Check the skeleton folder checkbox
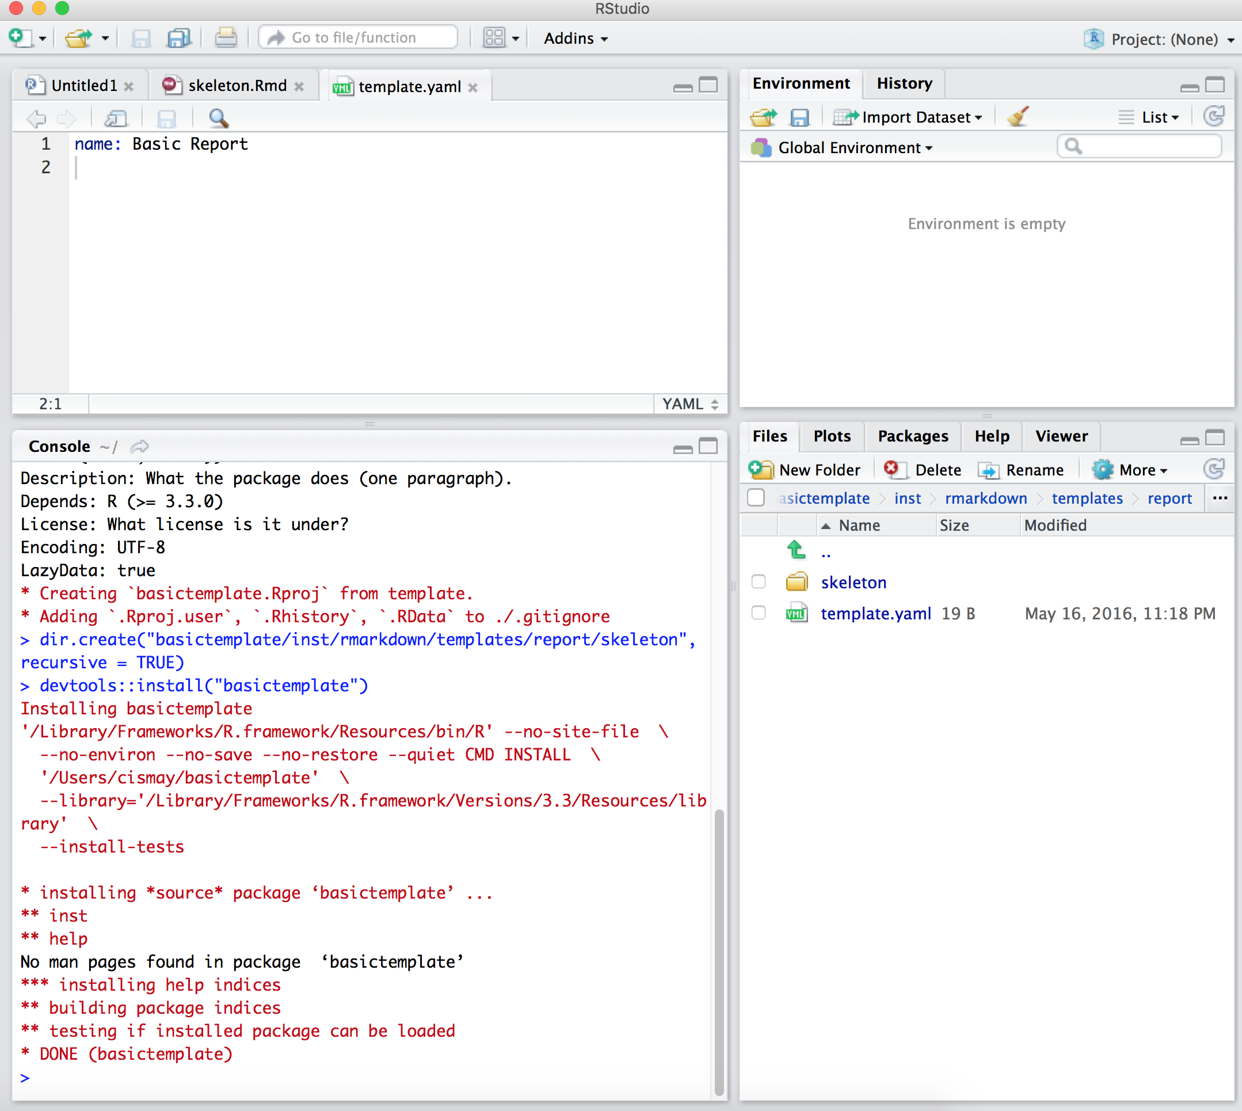This screenshot has width=1242, height=1111. pyautogui.click(x=758, y=582)
